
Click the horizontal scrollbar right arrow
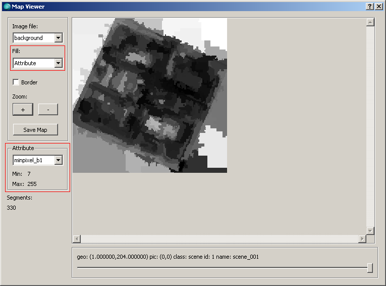coord(362,239)
